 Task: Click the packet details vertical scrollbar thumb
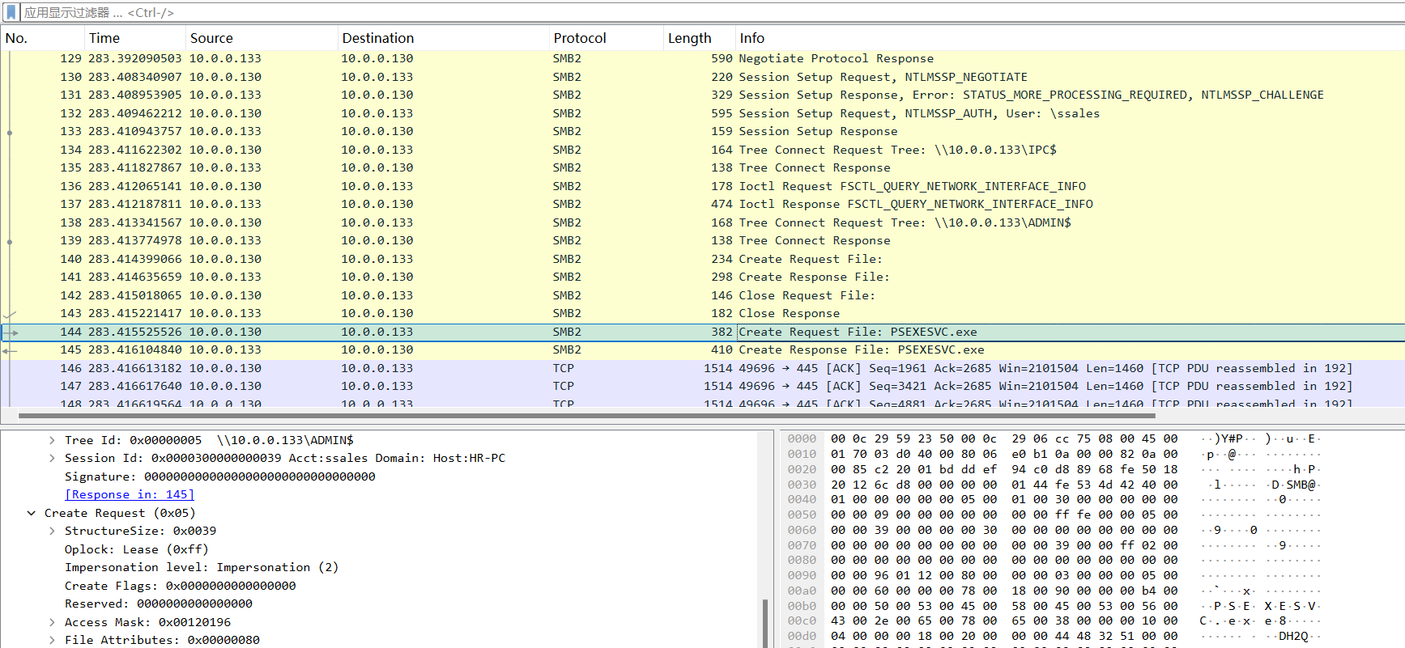764,623
